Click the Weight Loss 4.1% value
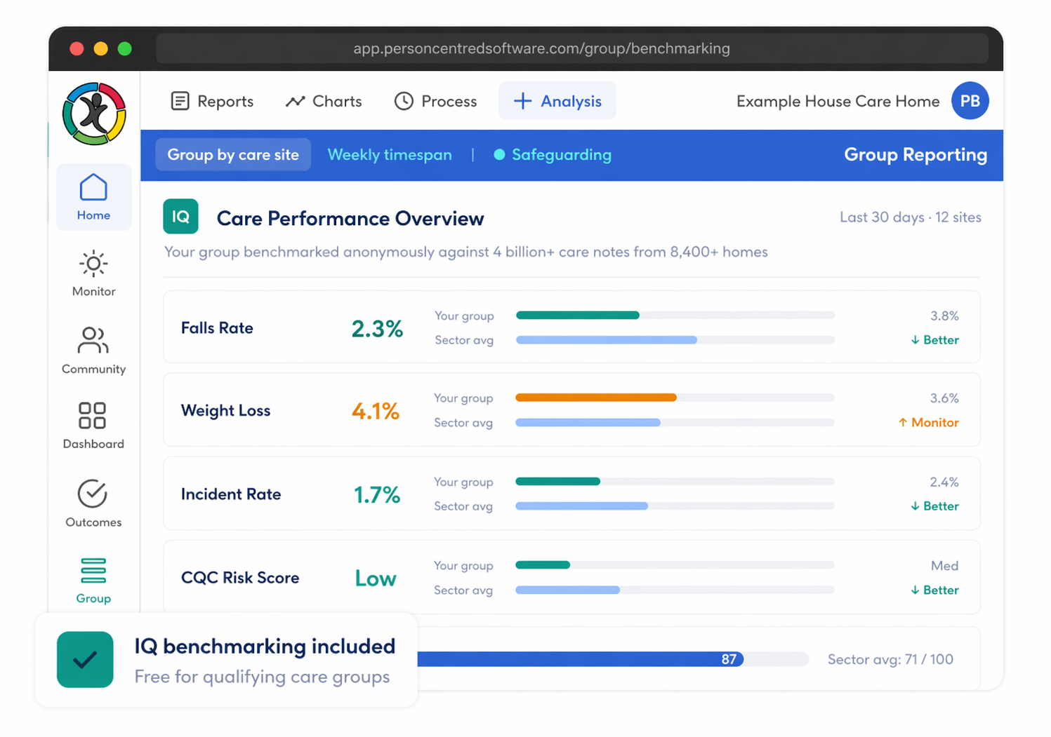The width and height of the screenshot is (1051, 737). tap(376, 411)
